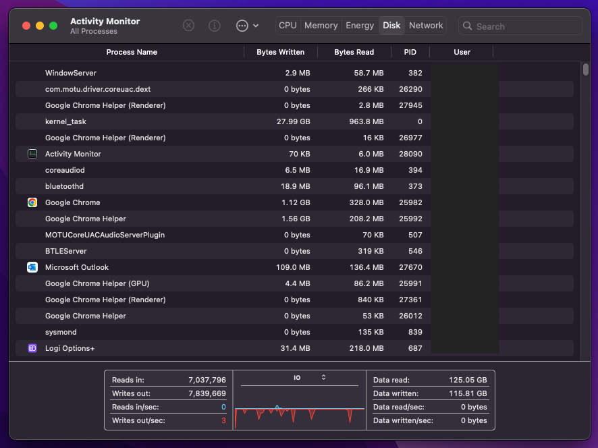Toggle the IO graph type stepper
The height and width of the screenshot is (448, 598).
pyautogui.click(x=323, y=377)
